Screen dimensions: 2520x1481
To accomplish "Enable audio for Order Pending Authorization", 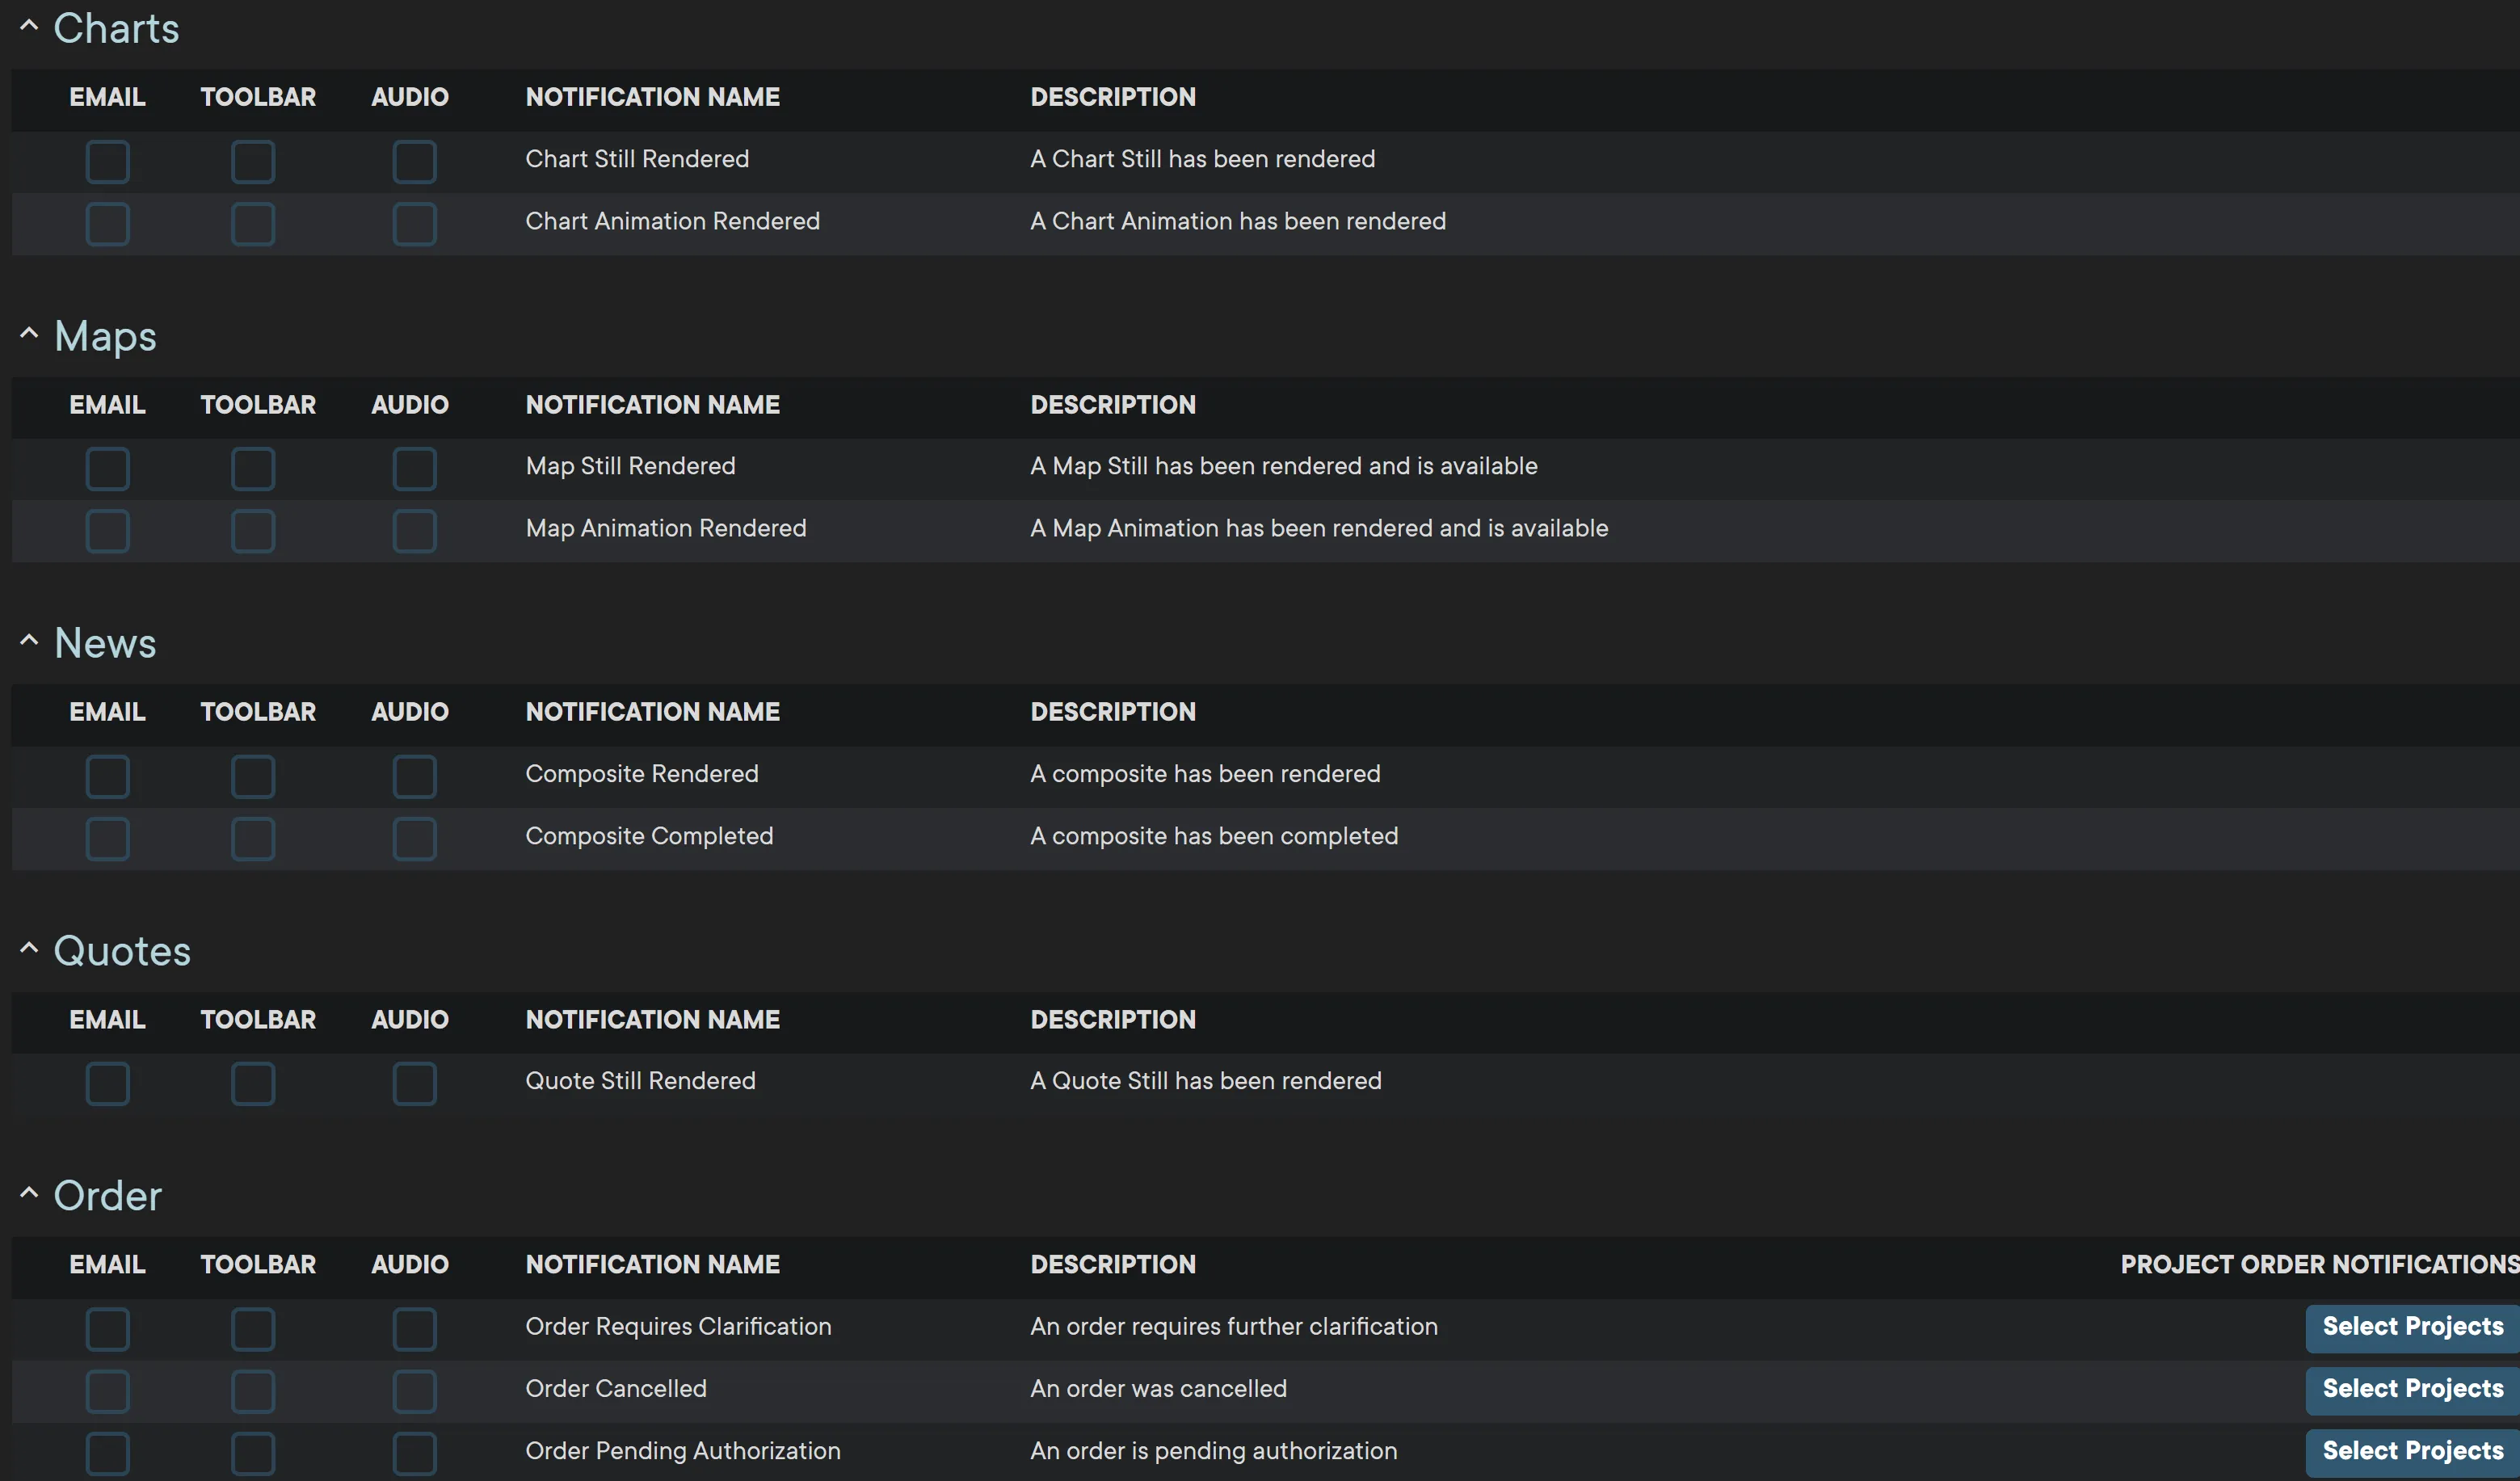I will 414,1453.
